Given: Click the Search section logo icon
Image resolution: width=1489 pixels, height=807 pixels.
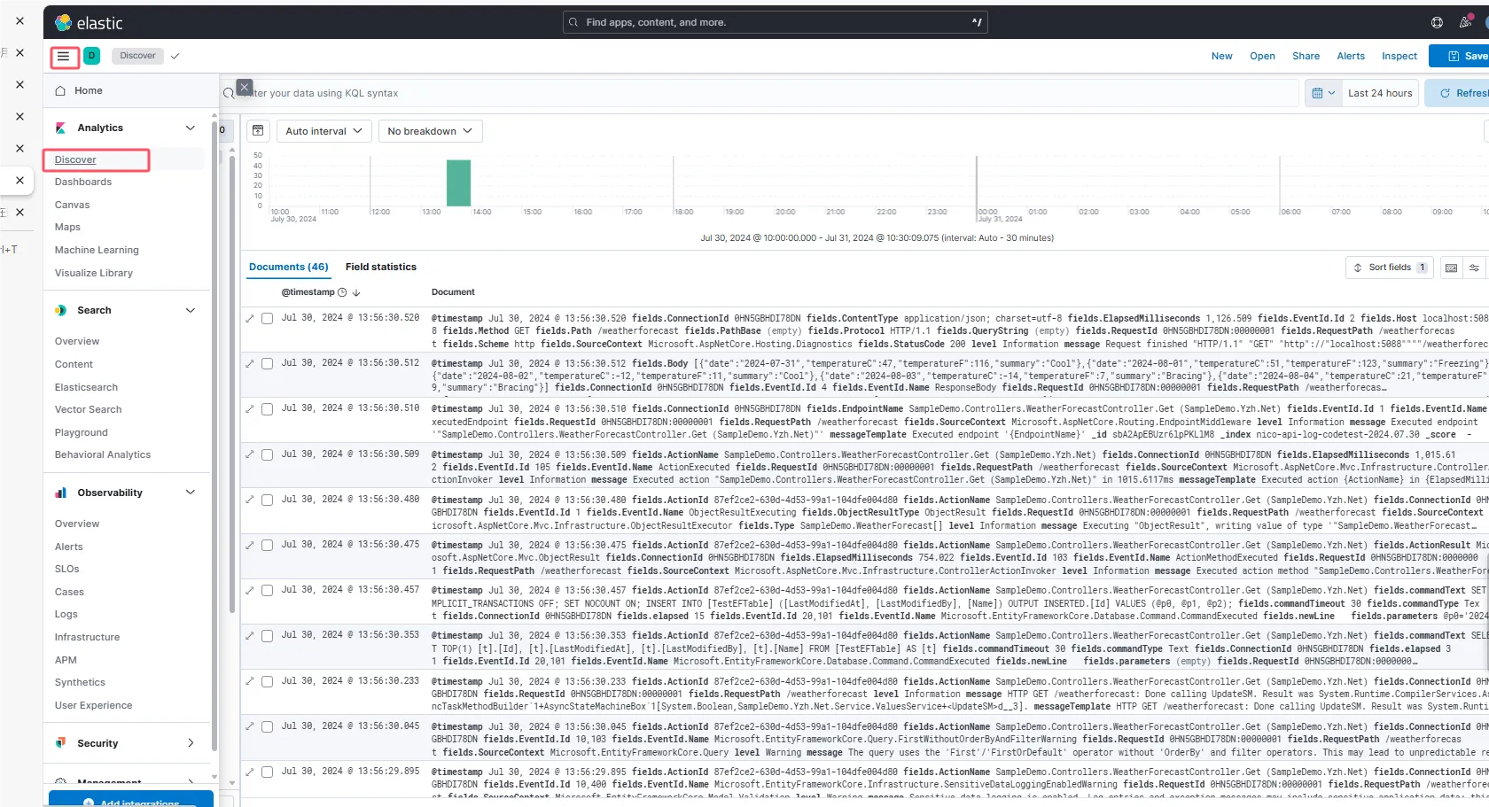Looking at the screenshot, I should 60,310.
